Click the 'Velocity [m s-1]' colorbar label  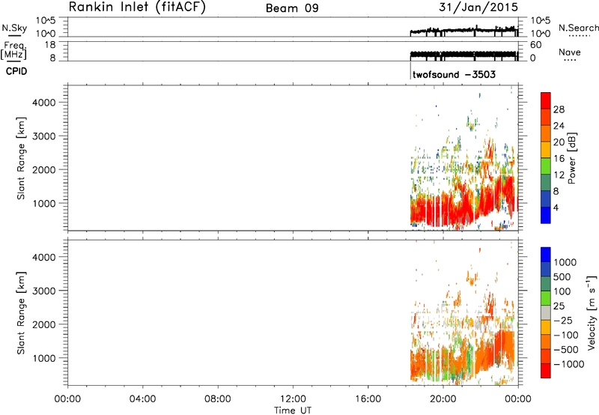click(x=592, y=312)
